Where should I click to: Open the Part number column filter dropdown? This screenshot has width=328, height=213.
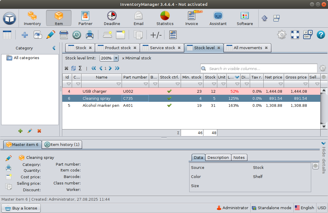[x=146, y=84]
